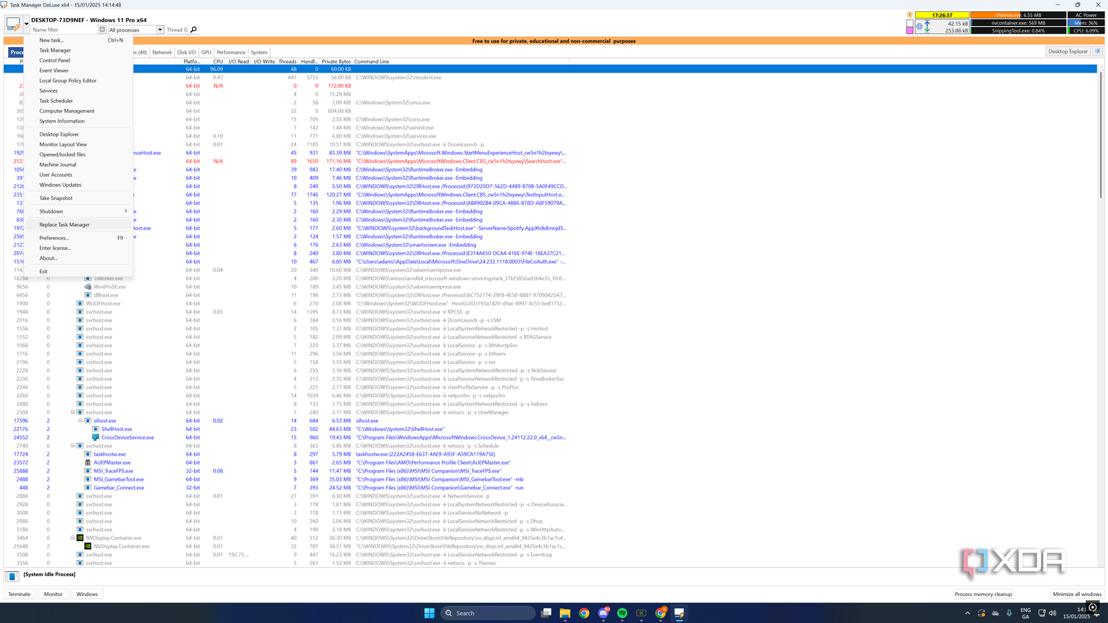1108x623 pixels.
Task: Clear the Name filter using the X icon
Action: click(101, 30)
